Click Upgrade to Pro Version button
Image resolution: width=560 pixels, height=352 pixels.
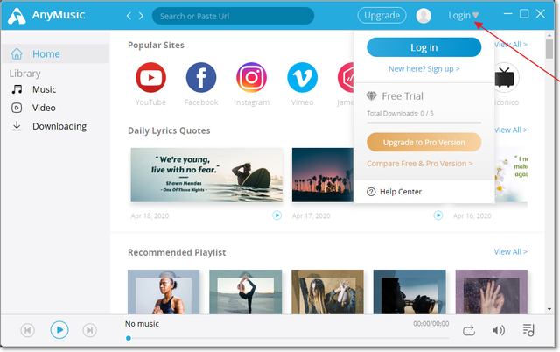point(423,142)
